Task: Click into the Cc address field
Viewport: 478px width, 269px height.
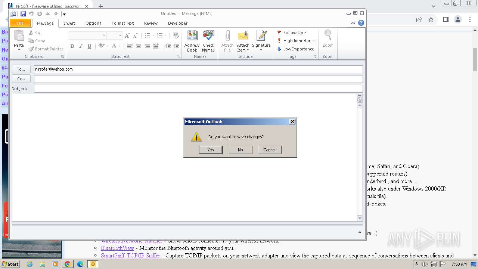Action: pos(198,79)
